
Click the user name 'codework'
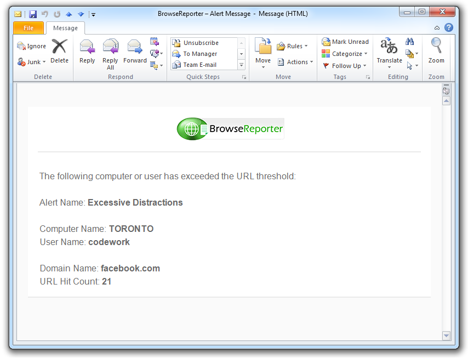tap(109, 242)
